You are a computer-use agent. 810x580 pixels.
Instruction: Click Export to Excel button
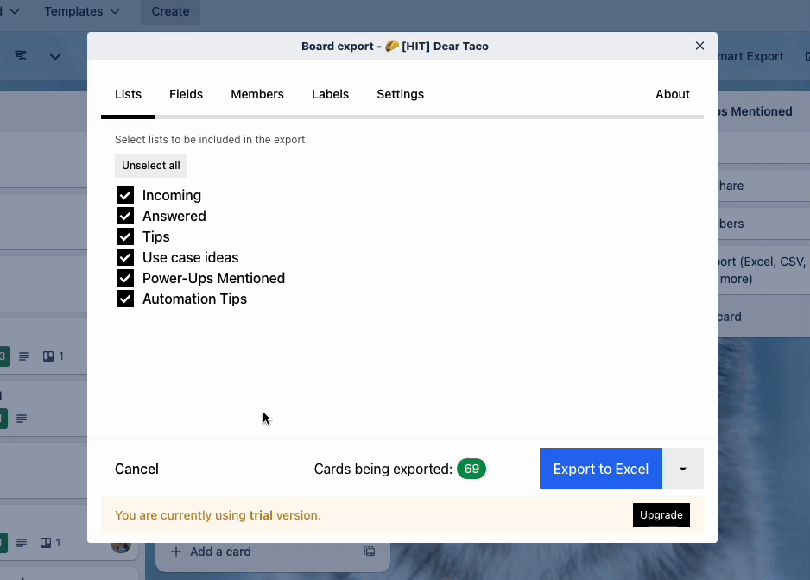[x=601, y=469]
